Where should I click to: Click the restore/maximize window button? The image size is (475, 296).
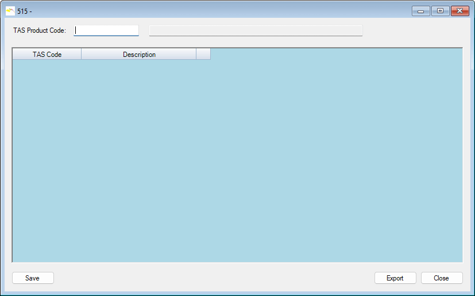pyautogui.click(x=440, y=11)
